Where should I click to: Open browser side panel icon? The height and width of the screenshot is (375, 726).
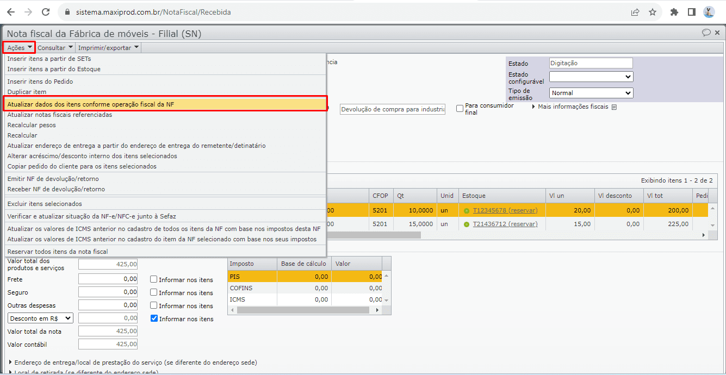[x=691, y=12]
